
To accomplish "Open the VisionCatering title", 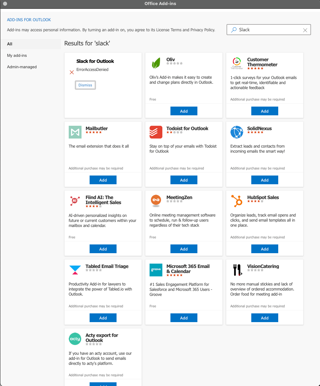I will pos(263,266).
